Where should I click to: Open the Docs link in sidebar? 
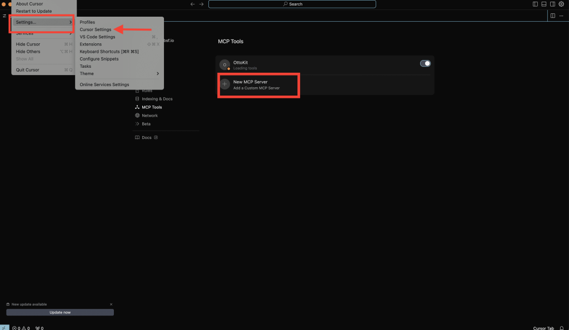click(147, 138)
